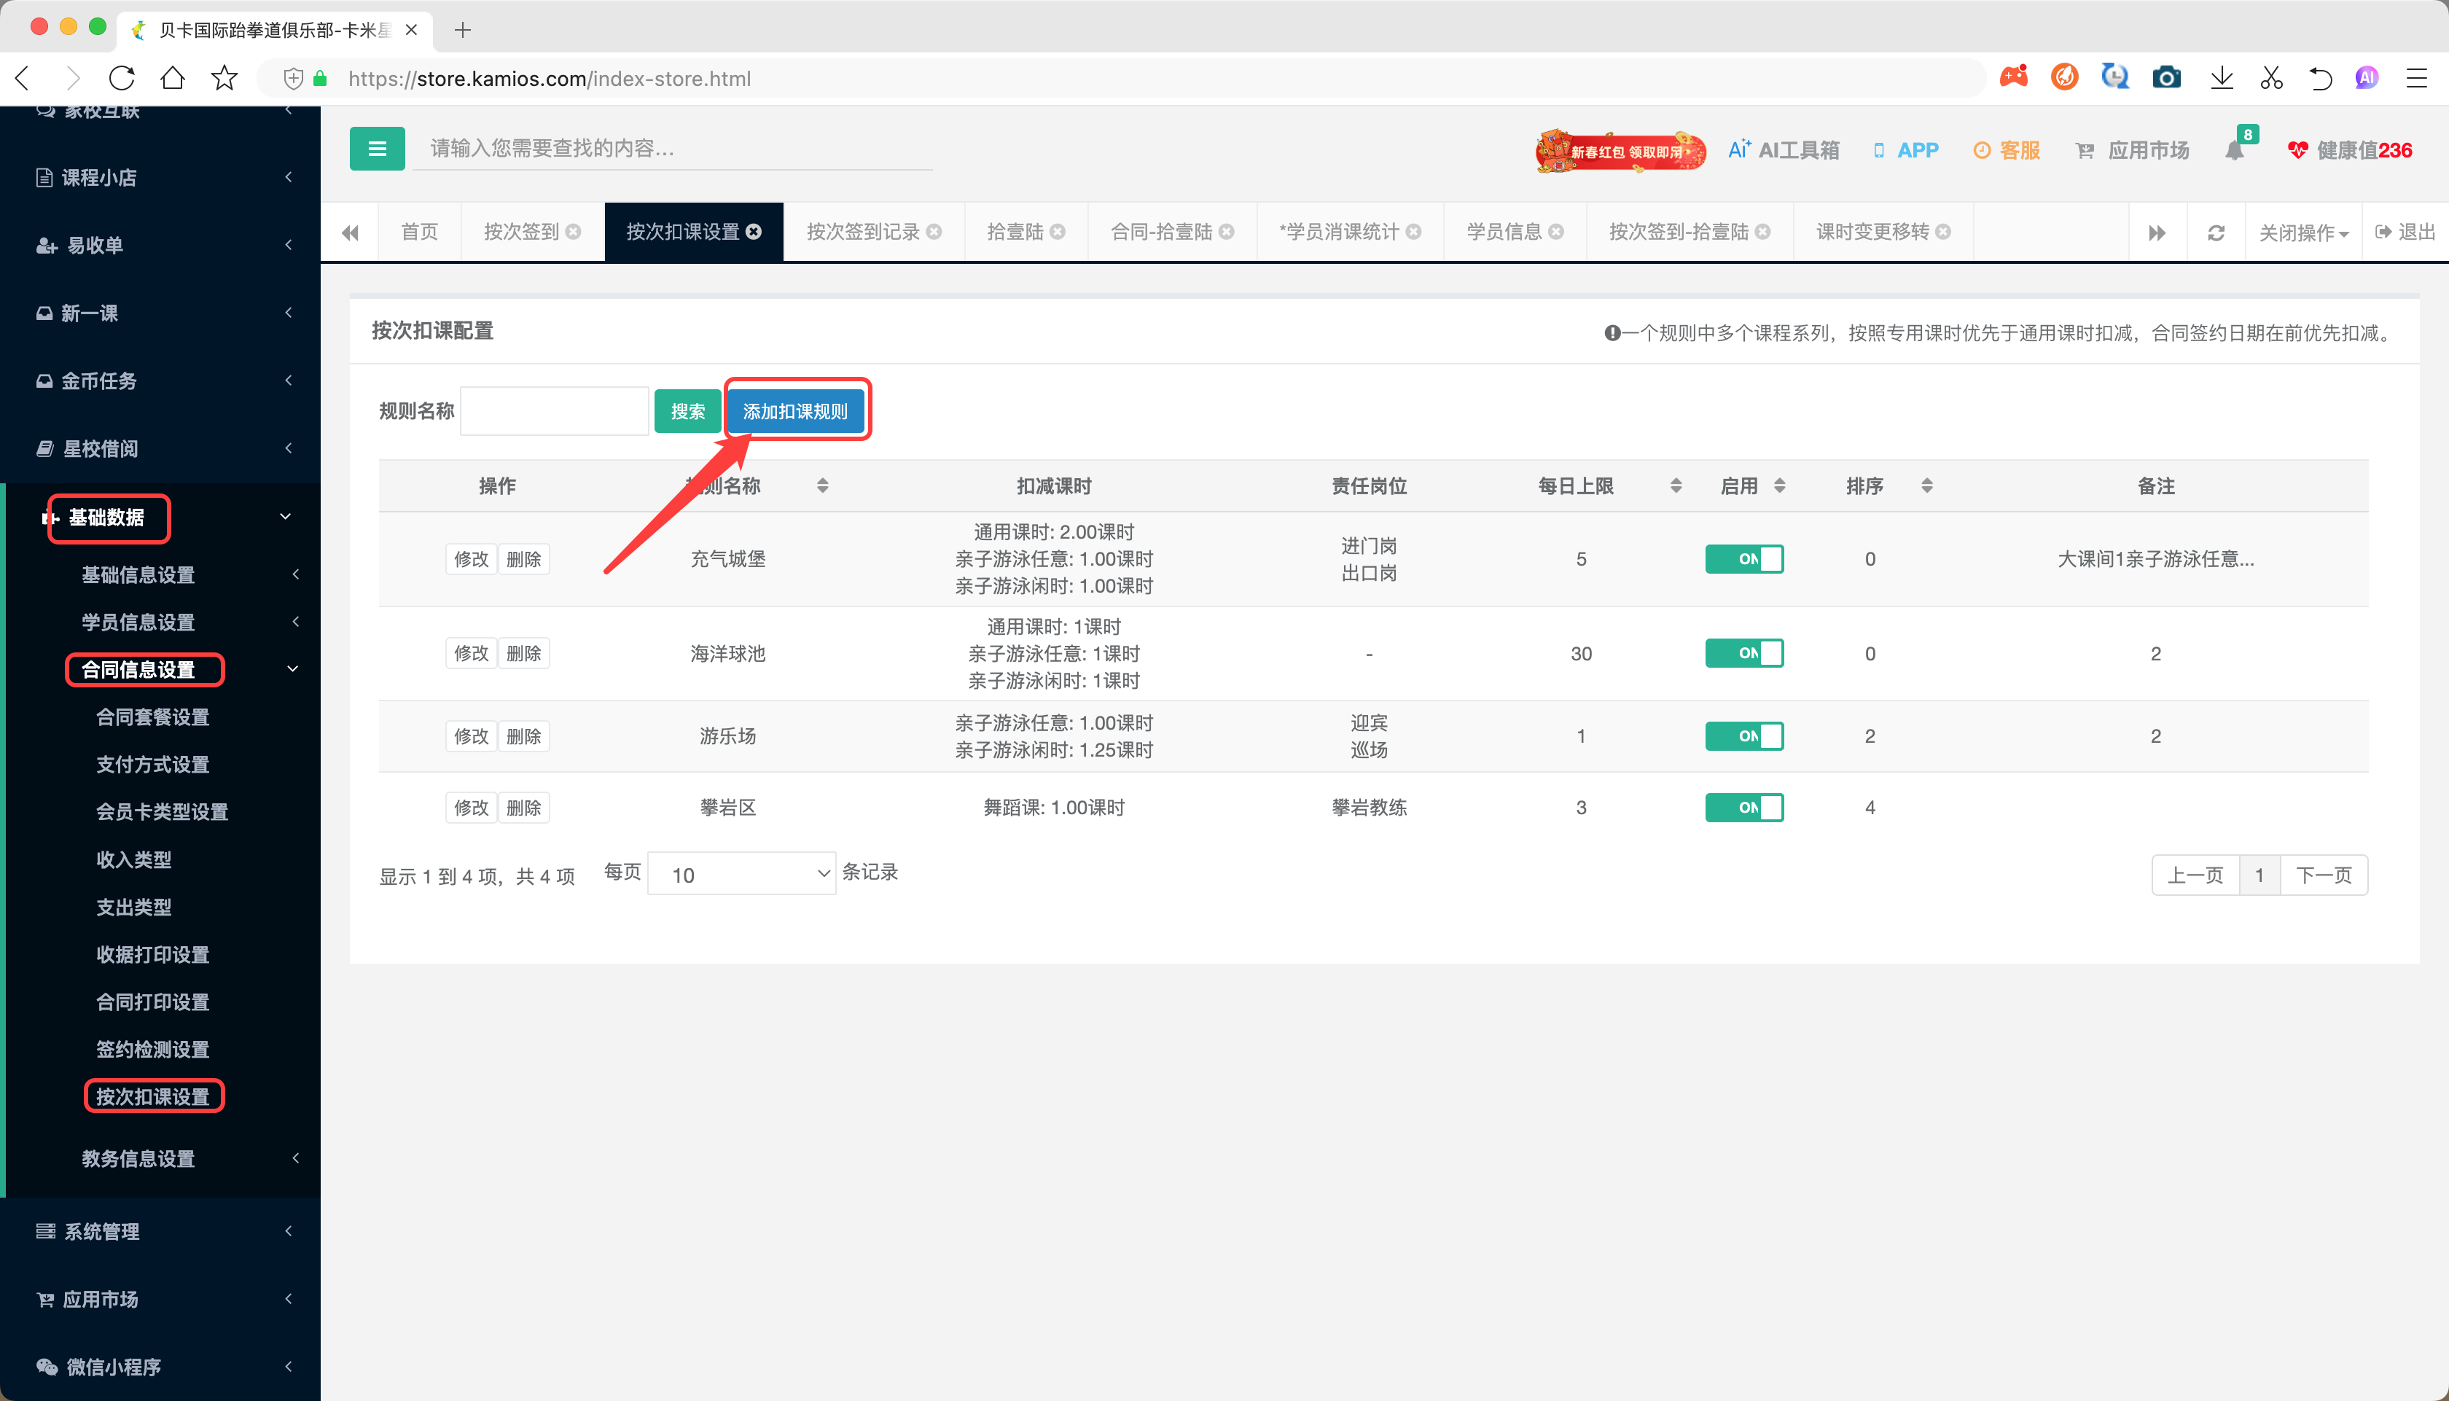Open the per-page records dropdown
The height and width of the screenshot is (1401, 2449).
click(x=741, y=874)
